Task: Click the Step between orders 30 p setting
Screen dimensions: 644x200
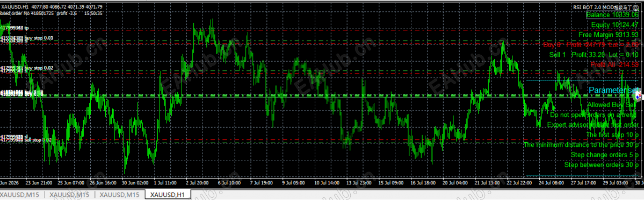Action: [x=602, y=165]
